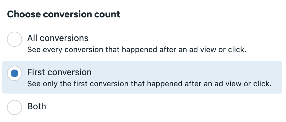Click the empty circle beside All conversions
This screenshot has width=286, height=122.
15,39
